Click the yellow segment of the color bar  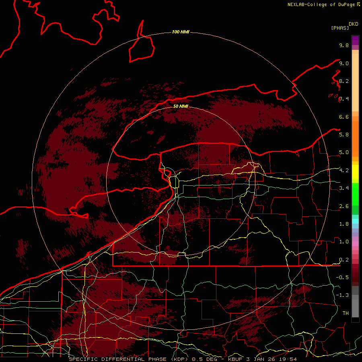pos(355,172)
